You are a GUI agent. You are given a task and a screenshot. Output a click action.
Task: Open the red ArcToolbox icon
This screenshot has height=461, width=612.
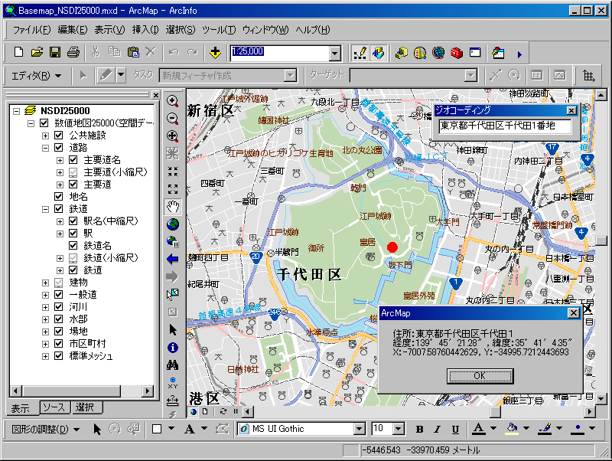457,53
